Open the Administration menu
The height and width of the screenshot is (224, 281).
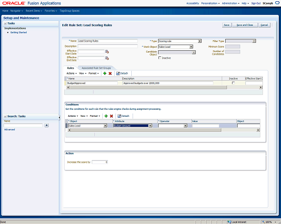tap(231, 3)
